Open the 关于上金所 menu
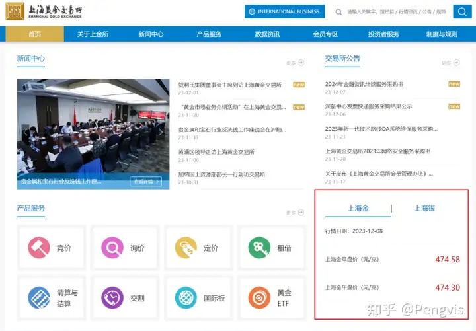The image size is (476, 331). coord(93,34)
